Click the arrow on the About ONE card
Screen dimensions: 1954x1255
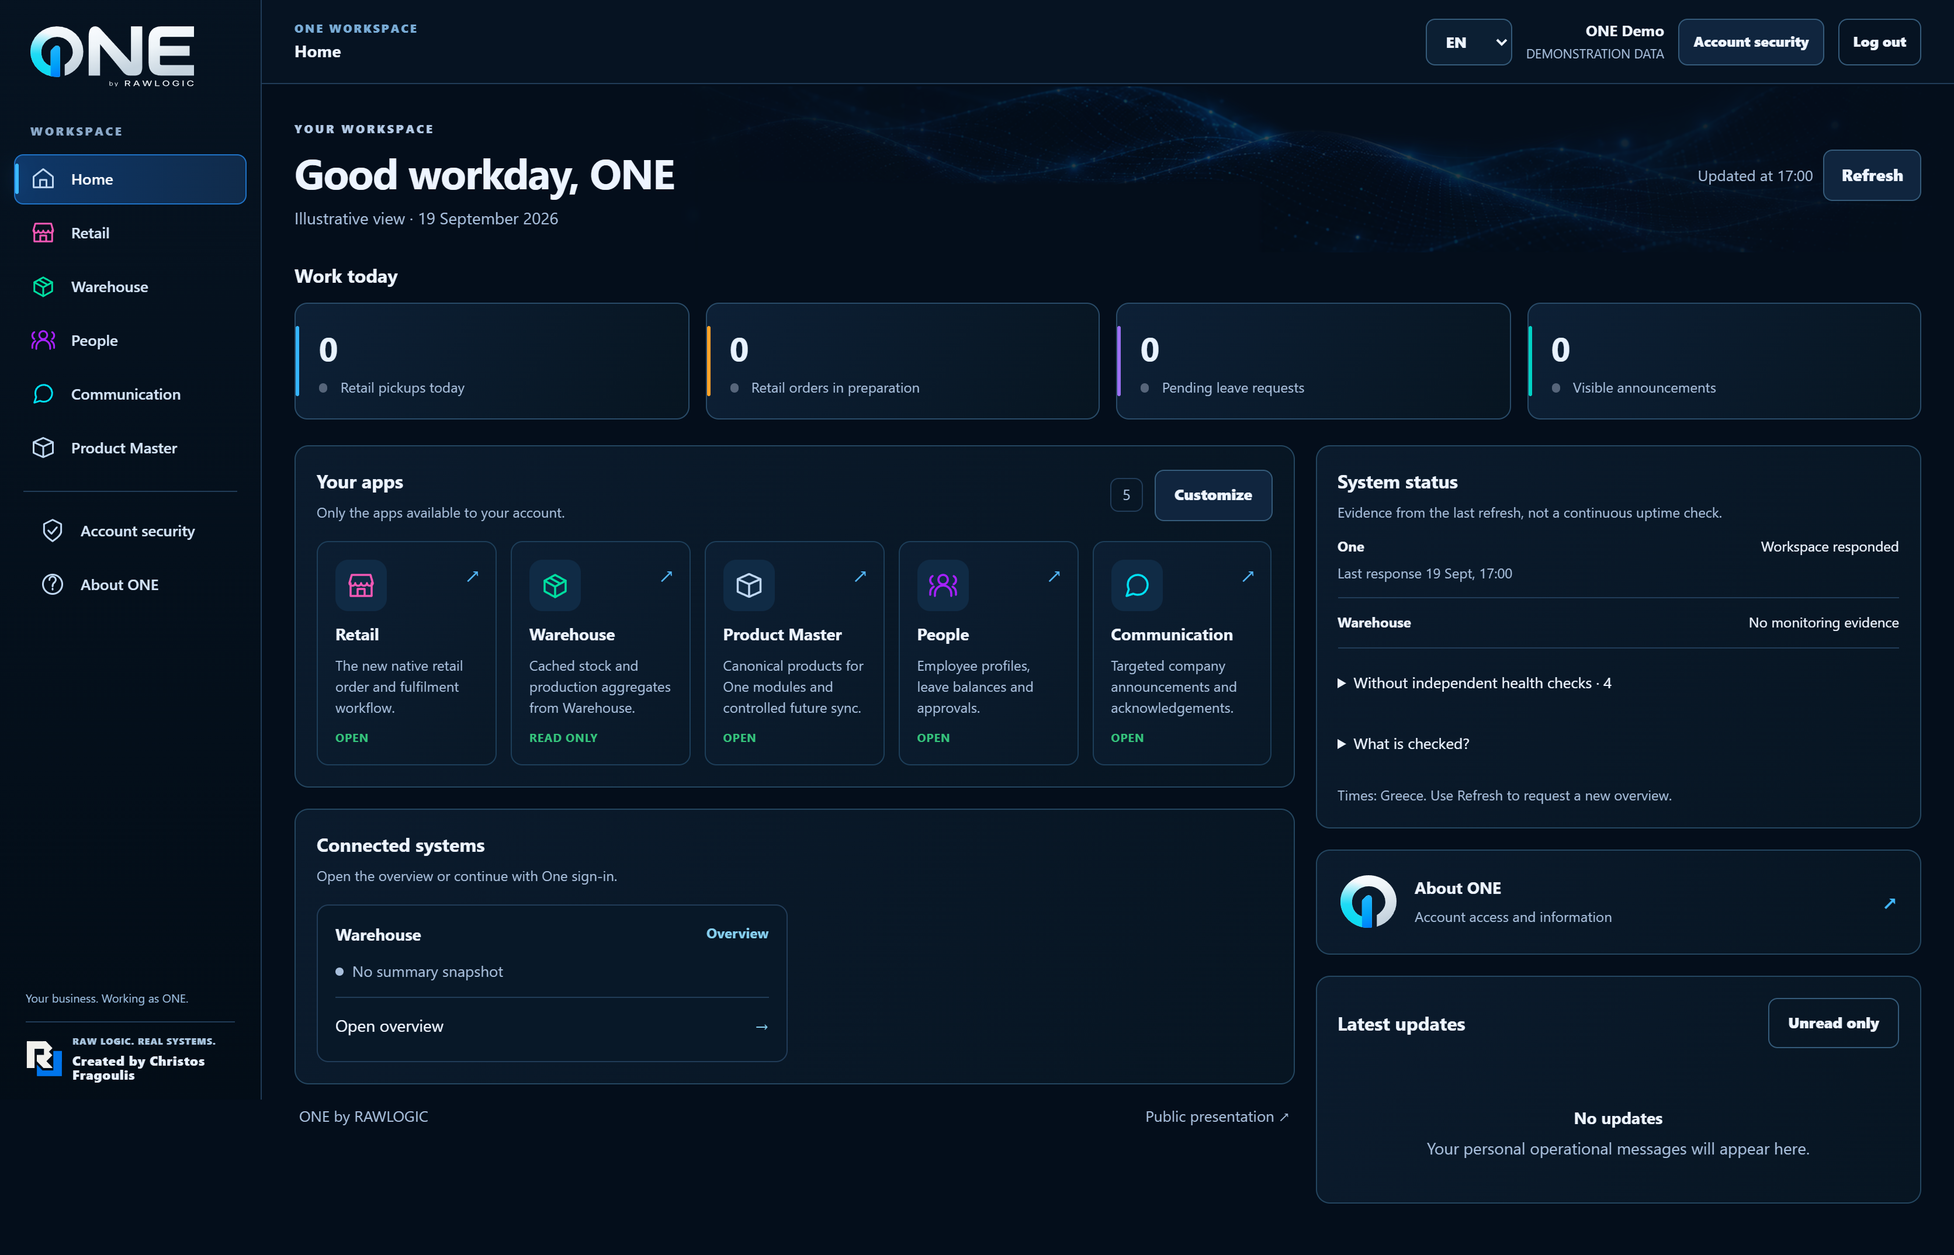(x=1890, y=903)
